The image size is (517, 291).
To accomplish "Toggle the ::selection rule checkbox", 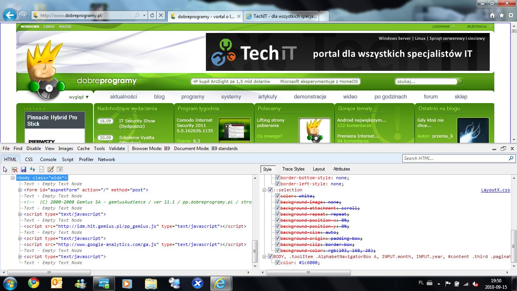I will [x=270, y=190].
